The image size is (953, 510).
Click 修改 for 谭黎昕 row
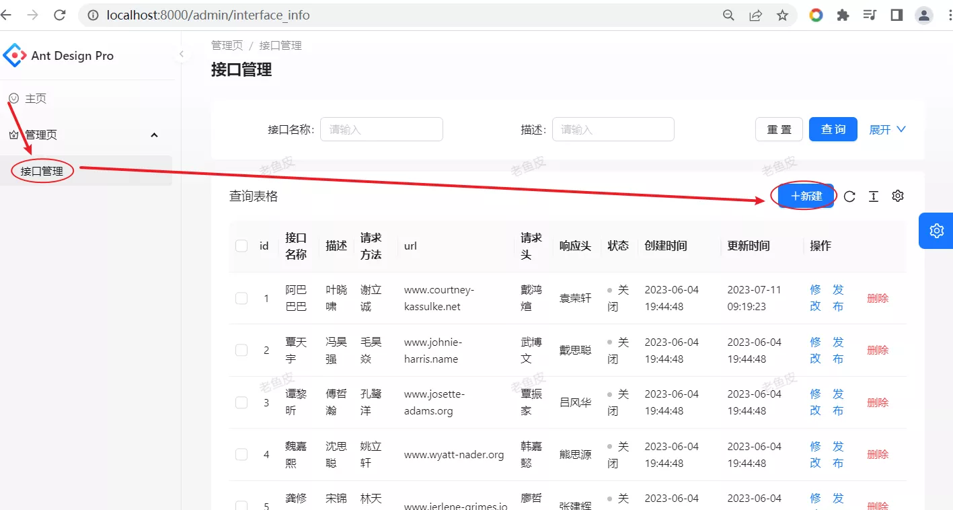816,402
